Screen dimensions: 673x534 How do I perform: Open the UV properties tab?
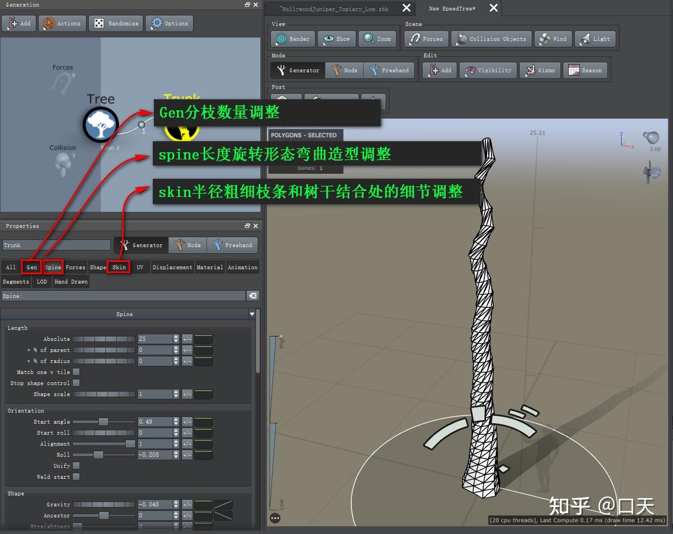[140, 267]
